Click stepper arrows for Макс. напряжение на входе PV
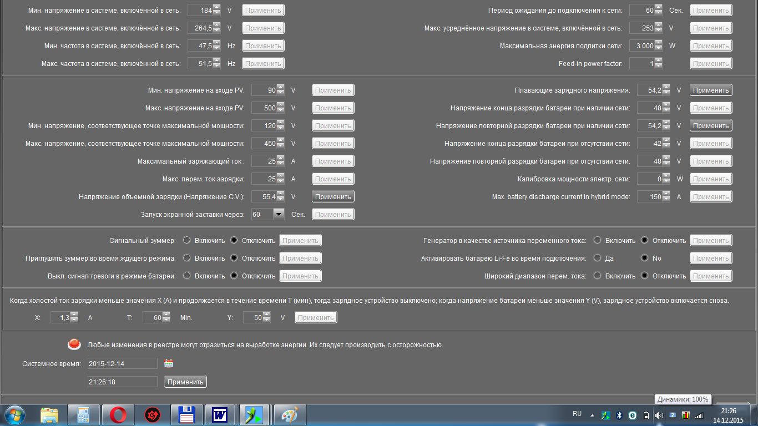 [x=280, y=108]
